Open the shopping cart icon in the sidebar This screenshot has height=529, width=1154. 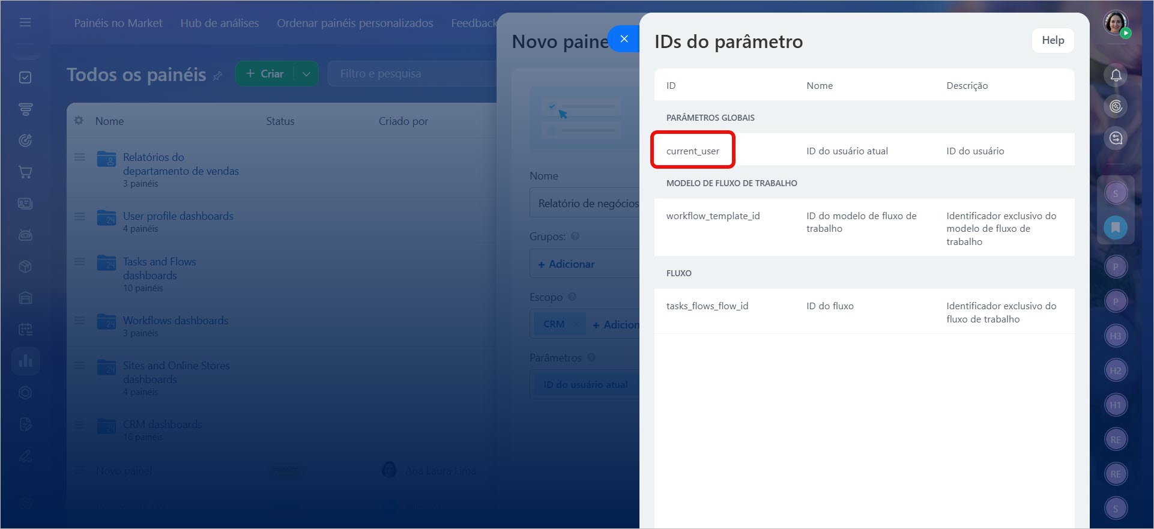tap(25, 172)
